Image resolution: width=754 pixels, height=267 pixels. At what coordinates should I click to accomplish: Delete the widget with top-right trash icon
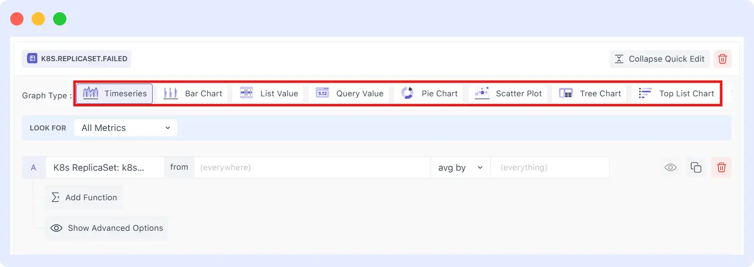point(722,59)
